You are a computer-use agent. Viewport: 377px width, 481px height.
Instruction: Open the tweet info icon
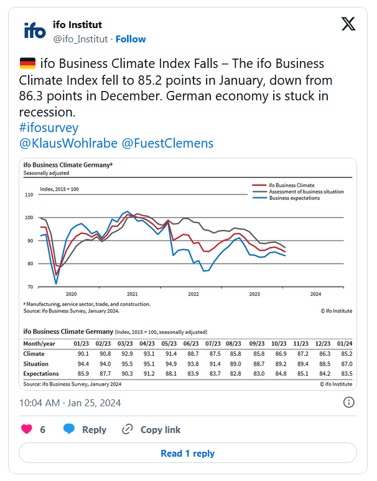(349, 402)
